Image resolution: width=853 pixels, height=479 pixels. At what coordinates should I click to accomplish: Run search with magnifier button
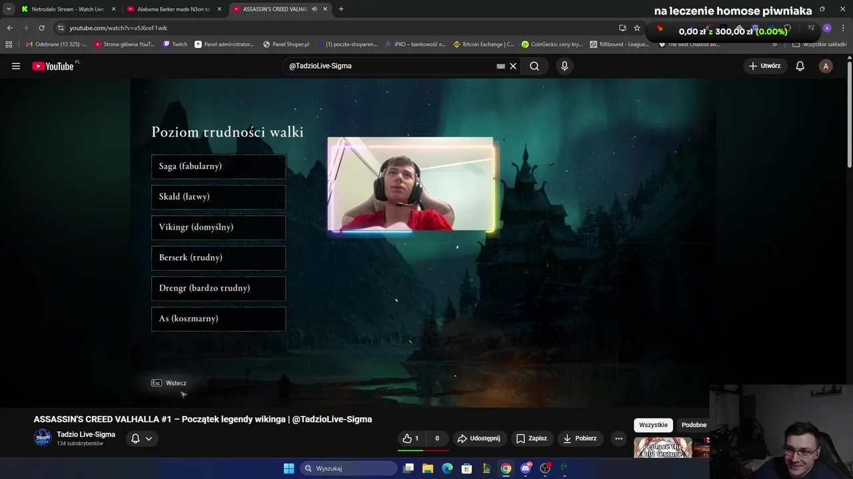click(534, 66)
